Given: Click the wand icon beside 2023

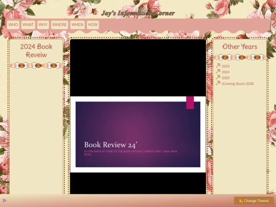Looking at the screenshot, I should click(x=218, y=65).
